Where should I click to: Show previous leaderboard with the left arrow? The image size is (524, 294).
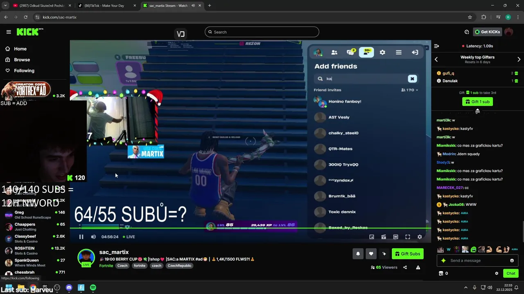tap(436, 60)
